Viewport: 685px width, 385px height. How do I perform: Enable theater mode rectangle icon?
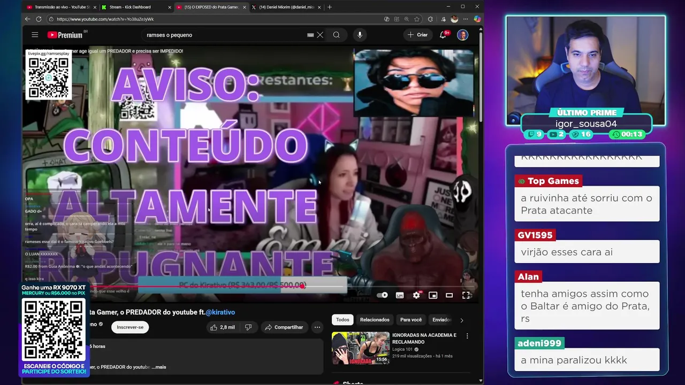(450, 295)
